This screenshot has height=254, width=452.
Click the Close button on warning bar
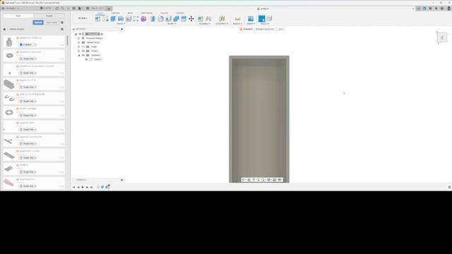[x=281, y=29]
